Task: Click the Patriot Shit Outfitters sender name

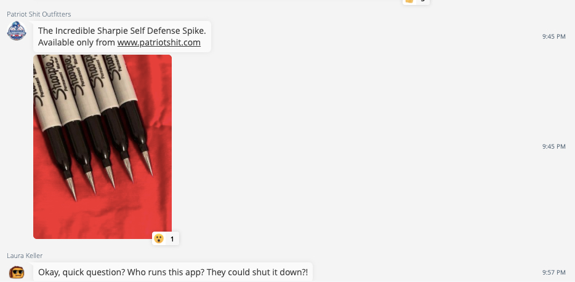Action: click(39, 14)
